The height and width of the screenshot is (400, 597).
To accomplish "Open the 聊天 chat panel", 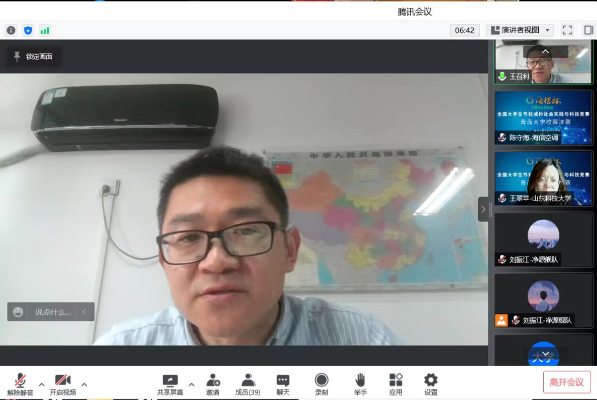I will (283, 385).
